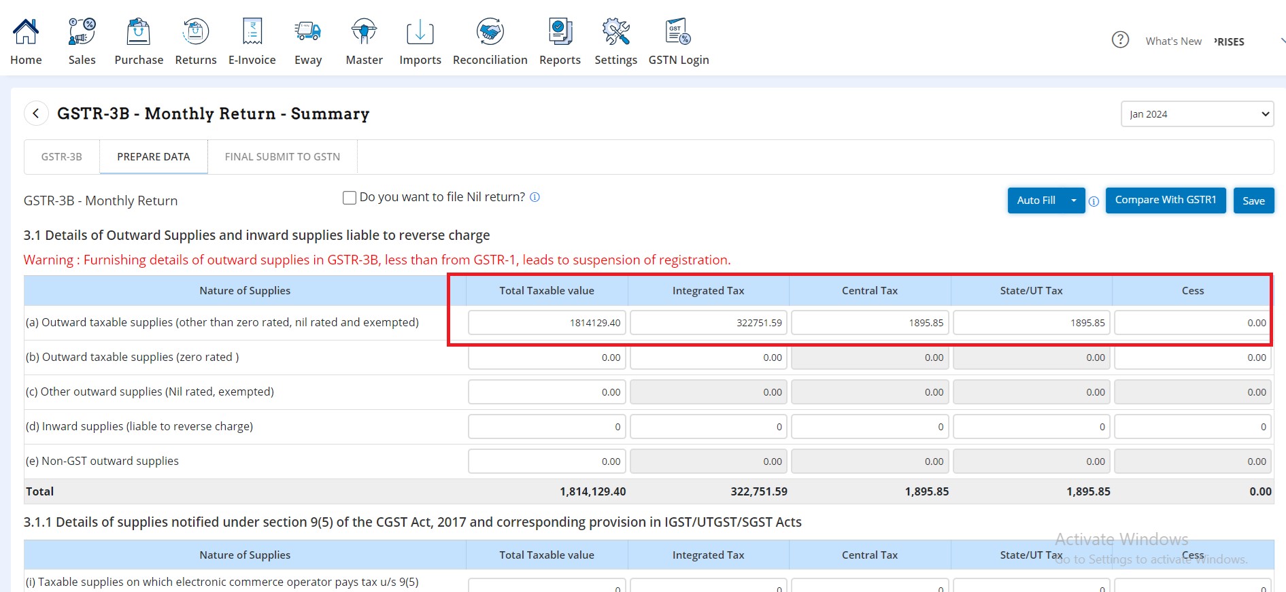
Task: Click the help question mark icon
Action: [x=1120, y=40]
